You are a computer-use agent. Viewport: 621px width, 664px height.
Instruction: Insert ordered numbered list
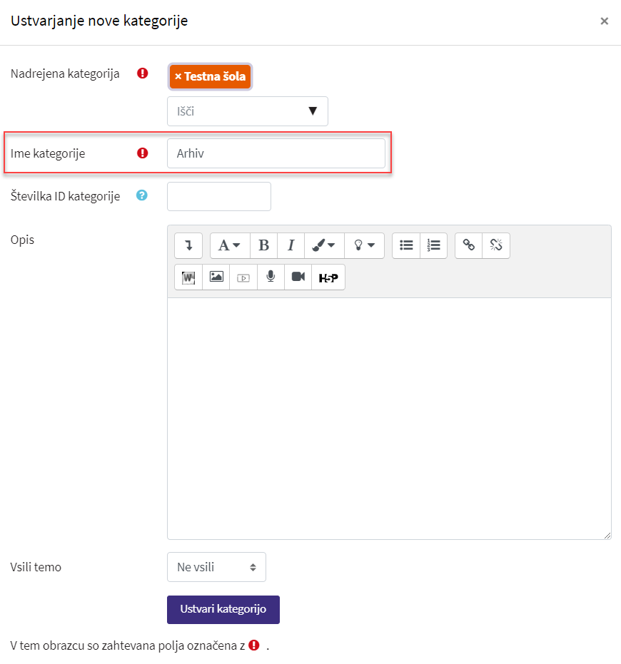click(x=433, y=245)
